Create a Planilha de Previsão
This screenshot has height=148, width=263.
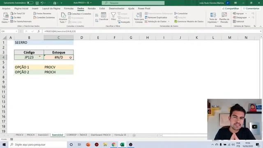click(x=224, y=18)
